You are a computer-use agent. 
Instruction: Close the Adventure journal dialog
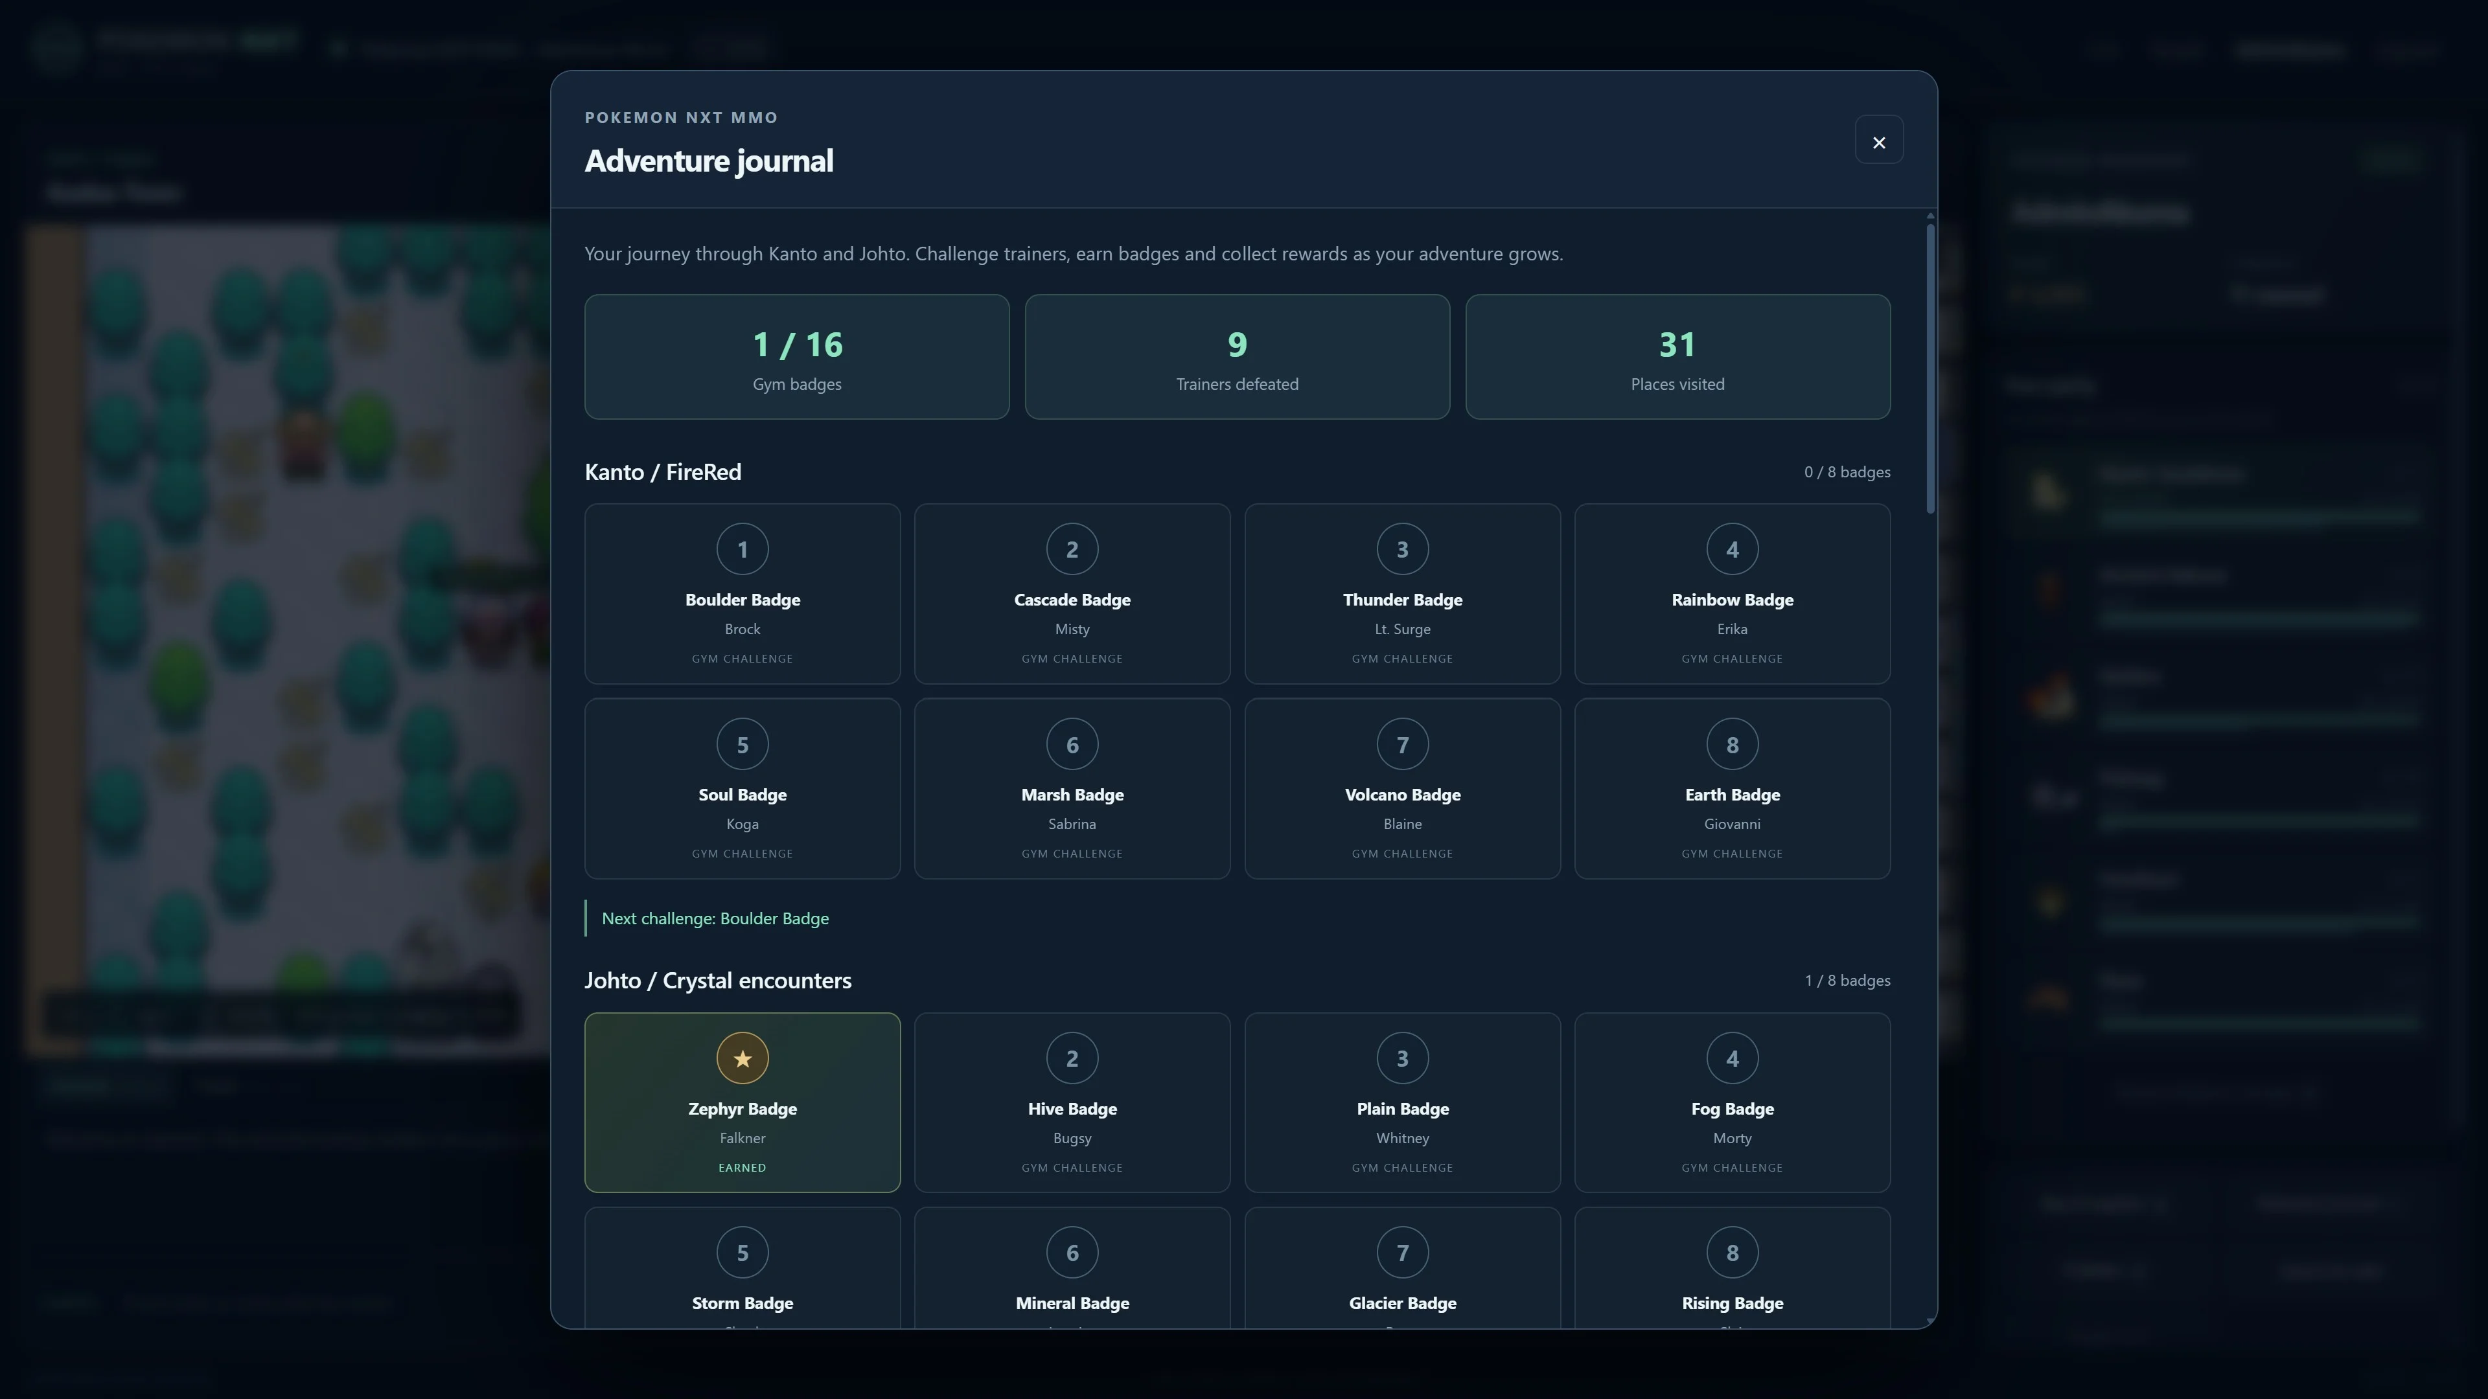(x=1878, y=141)
